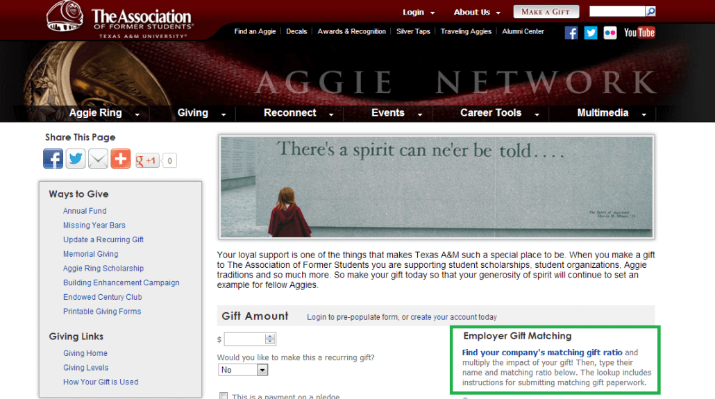
Task: Click the Flickr icon in the header
Action: coord(610,33)
